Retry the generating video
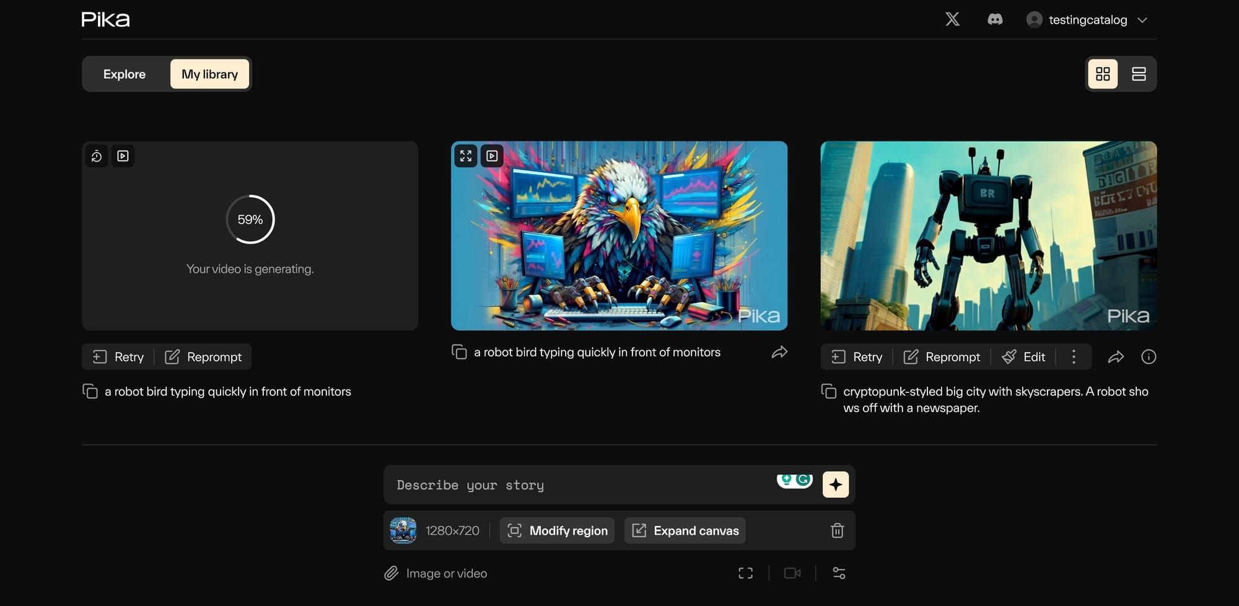Screen dimensions: 1239x606 click(x=116, y=357)
